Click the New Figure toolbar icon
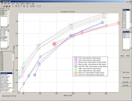The width and height of the screenshot is (132, 101). [1, 6]
